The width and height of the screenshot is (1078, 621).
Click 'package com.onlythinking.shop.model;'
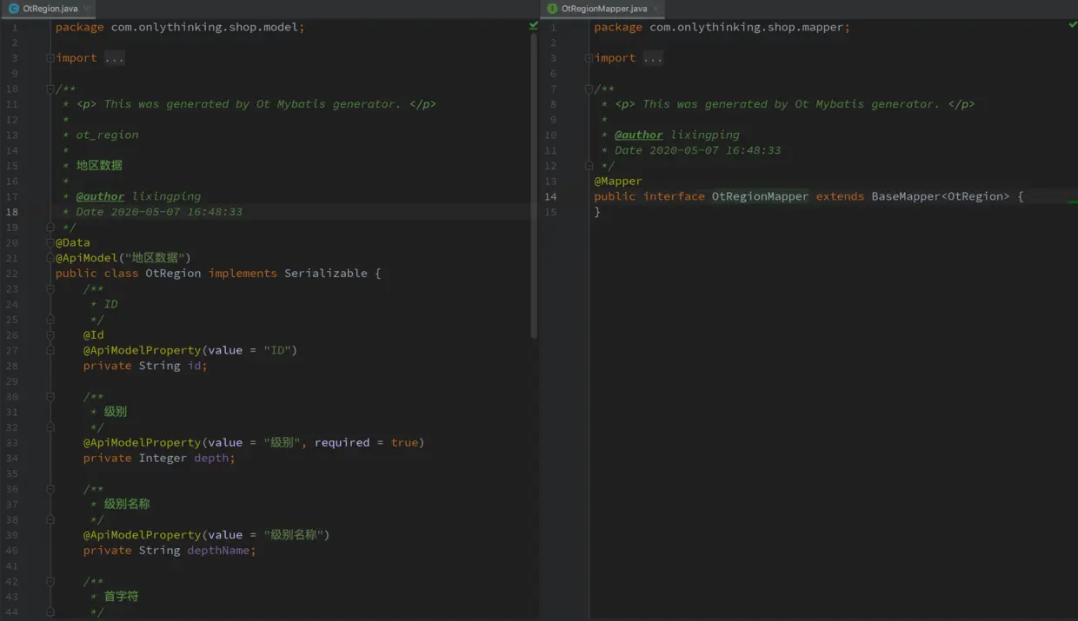(x=180, y=27)
